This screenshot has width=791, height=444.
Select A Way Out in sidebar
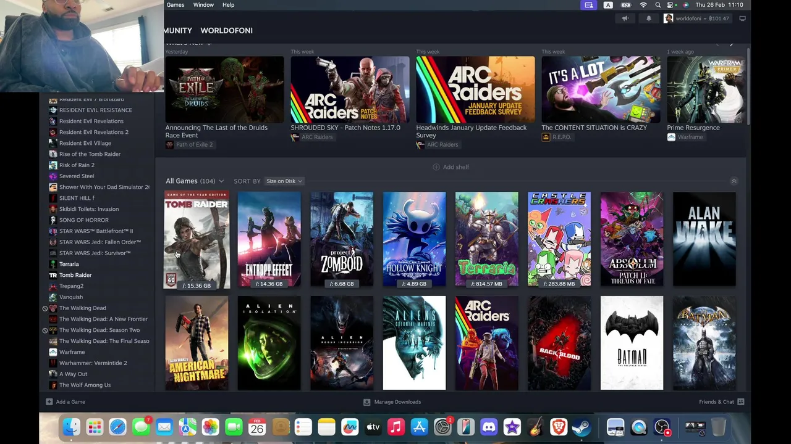click(x=73, y=374)
